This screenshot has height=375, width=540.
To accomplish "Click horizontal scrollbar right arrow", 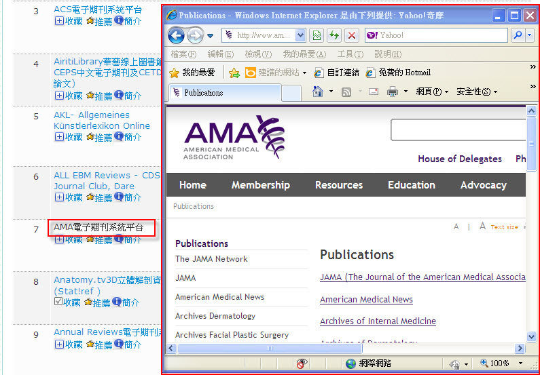I will click(x=520, y=348).
